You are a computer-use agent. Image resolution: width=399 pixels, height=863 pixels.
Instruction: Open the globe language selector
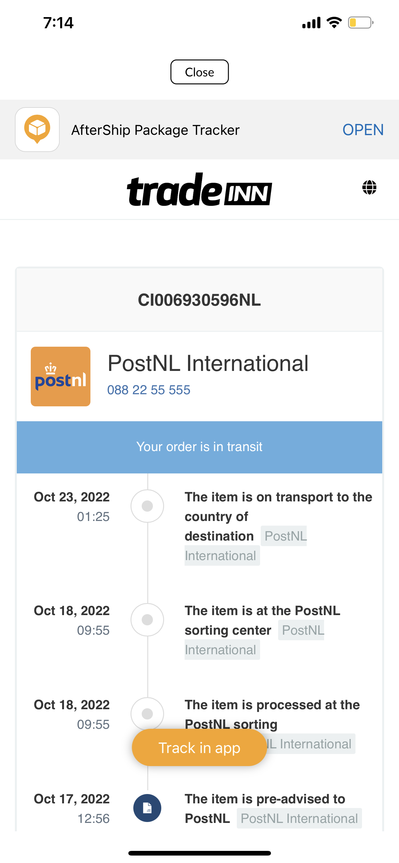[x=369, y=187]
